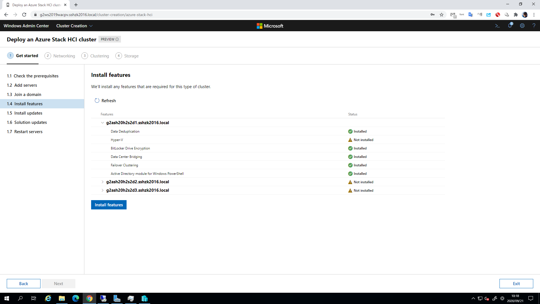Bookmark this page with the star icon
The image size is (540, 304).
pos(442,15)
